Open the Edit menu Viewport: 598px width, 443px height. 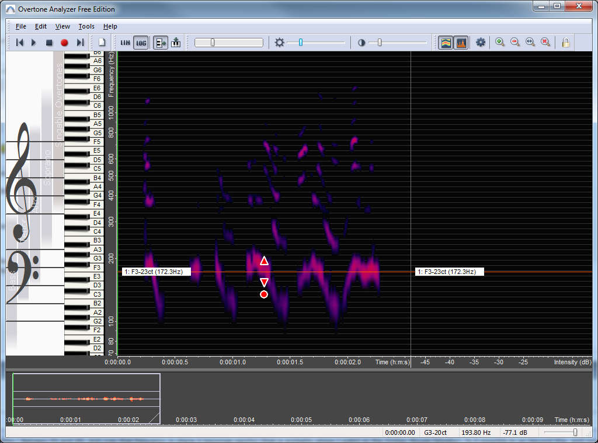pyautogui.click(x=41, y=26)
